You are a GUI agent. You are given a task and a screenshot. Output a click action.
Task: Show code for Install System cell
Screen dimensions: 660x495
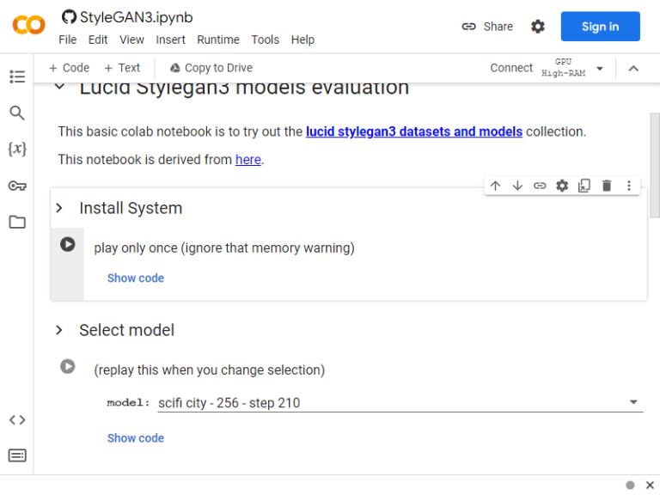(136, 278)
